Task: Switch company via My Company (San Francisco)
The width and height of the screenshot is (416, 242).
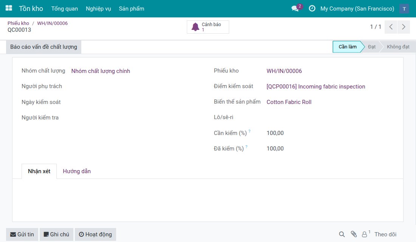Action: click(357, 9)
